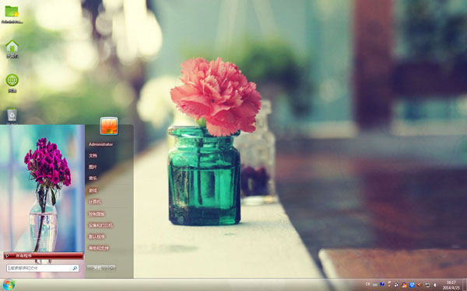Click the Start menu search input field
467x291 pixels.
pyautogui.click(x=43, y=268)
